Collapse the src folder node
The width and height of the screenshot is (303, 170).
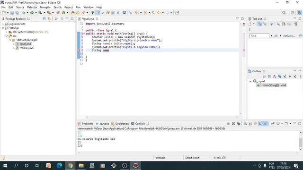click(x=7, y=36)
